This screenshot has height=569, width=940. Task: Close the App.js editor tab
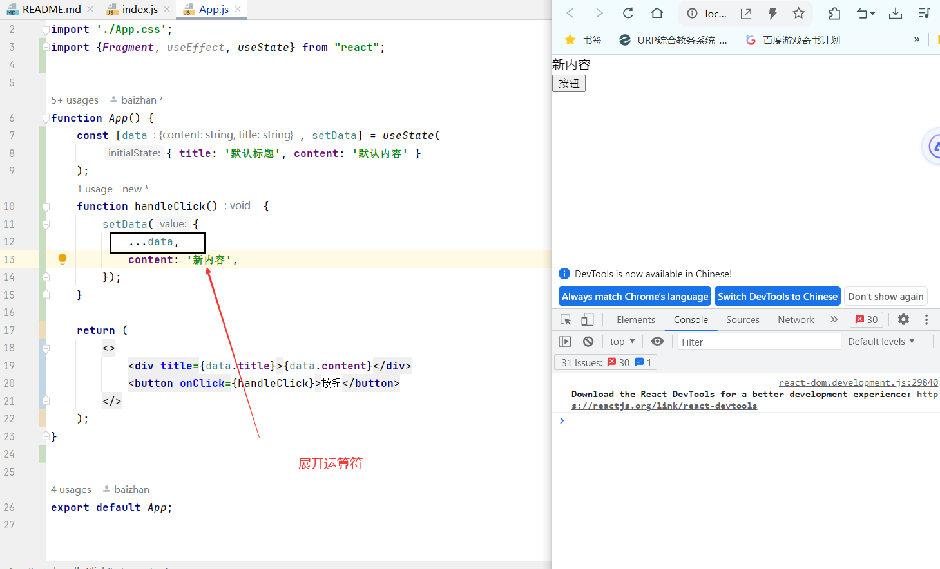point(238,9)
